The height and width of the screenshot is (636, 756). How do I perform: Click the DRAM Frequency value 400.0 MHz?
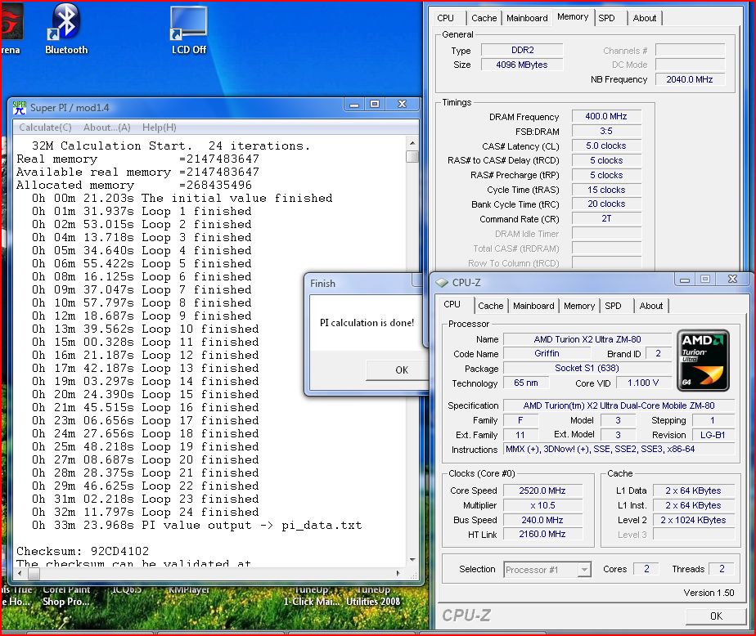click(606, 116)
